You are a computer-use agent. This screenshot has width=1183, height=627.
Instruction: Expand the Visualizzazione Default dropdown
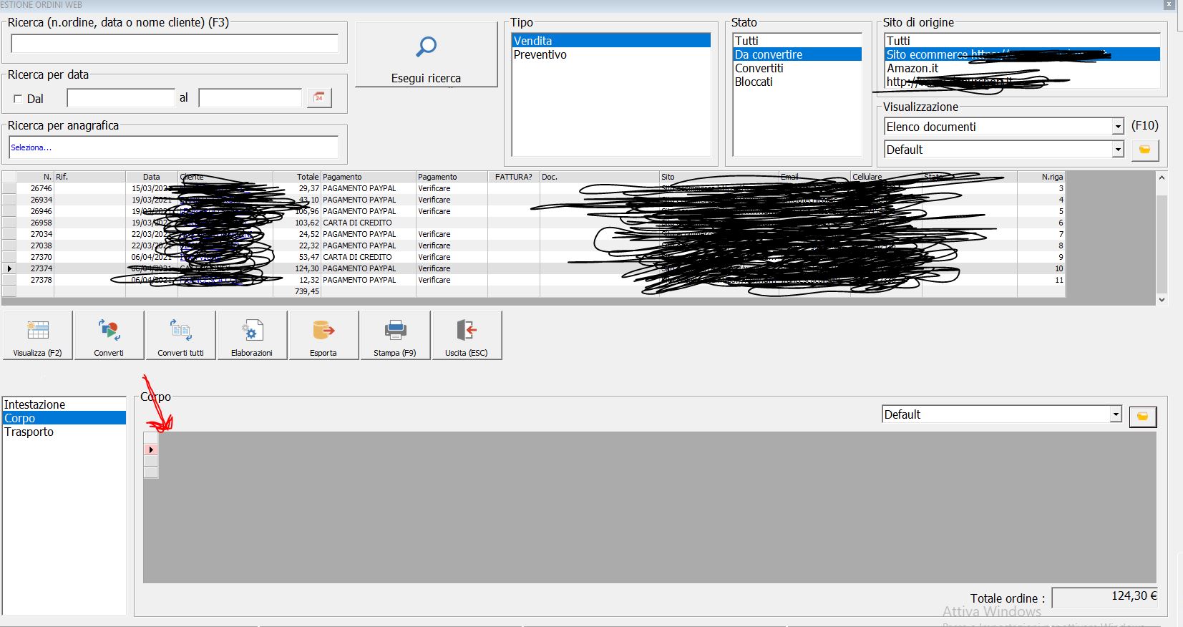tap(1118, 150)
